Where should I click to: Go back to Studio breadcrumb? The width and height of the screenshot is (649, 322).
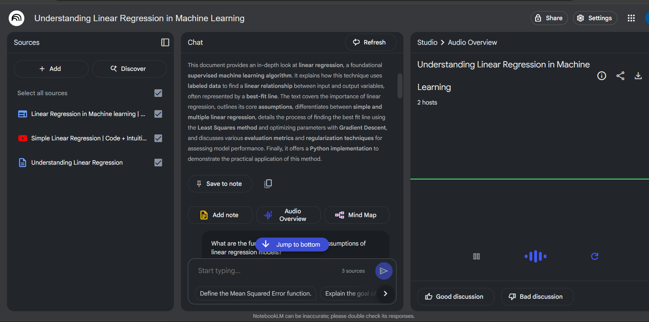427,42
